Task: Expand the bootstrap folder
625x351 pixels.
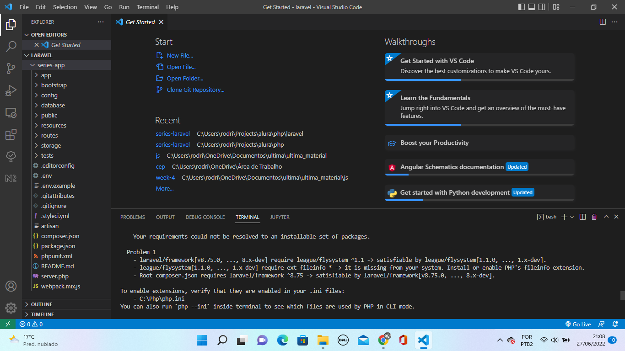Action: [66, 85]
